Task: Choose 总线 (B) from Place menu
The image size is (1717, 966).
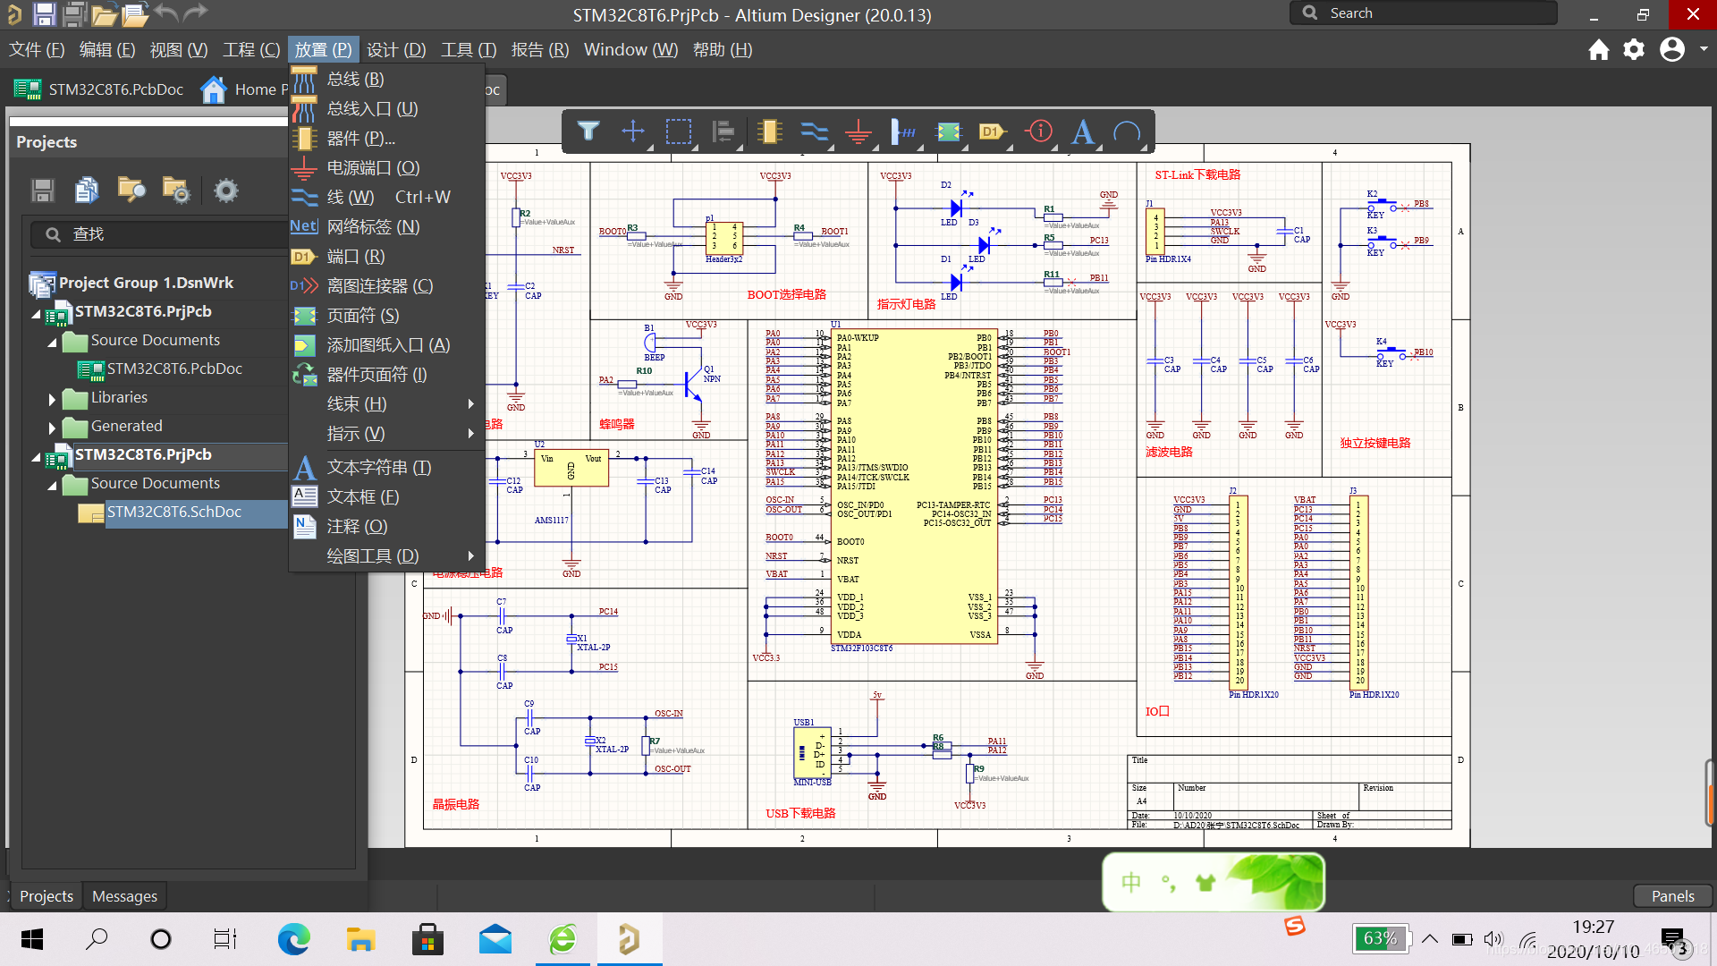Action: coord(386,80)
